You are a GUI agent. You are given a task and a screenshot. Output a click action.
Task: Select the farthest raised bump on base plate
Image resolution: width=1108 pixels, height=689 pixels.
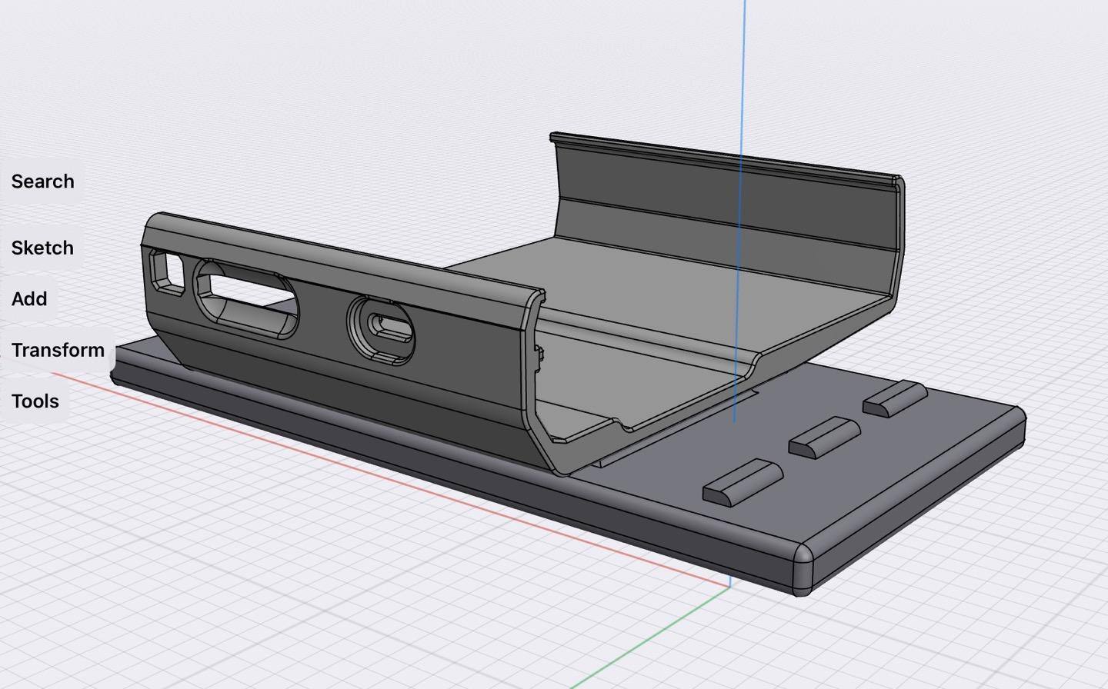point(895,398)
